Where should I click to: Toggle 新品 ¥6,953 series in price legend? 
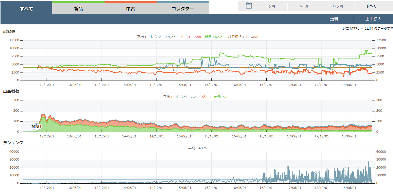pos(214,37)
